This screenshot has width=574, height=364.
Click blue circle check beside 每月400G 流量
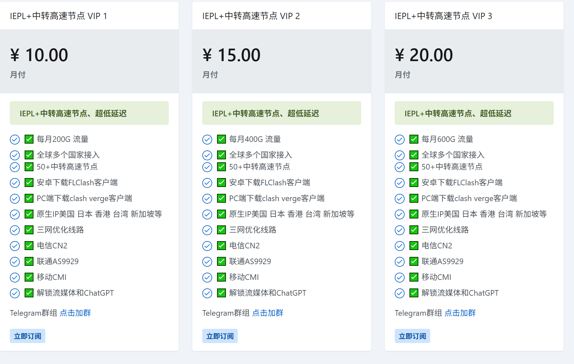(207, 140)
